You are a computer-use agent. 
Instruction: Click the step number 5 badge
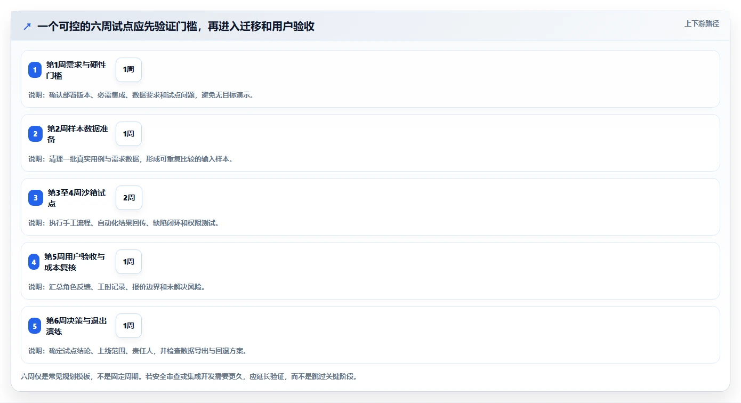click(35, 326)
